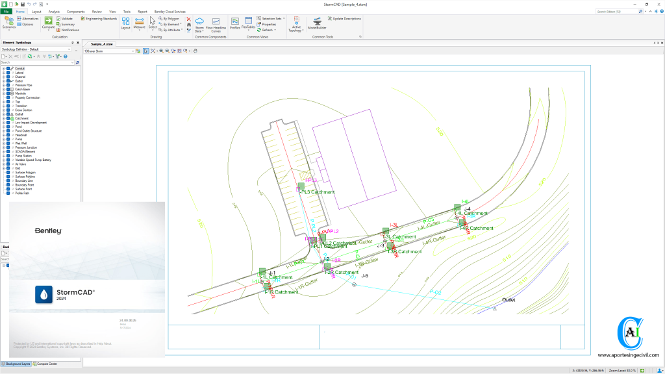Viewport: 665px width, 374px height.
Task: Click the Validate button
Action: [x=66, y=19]
